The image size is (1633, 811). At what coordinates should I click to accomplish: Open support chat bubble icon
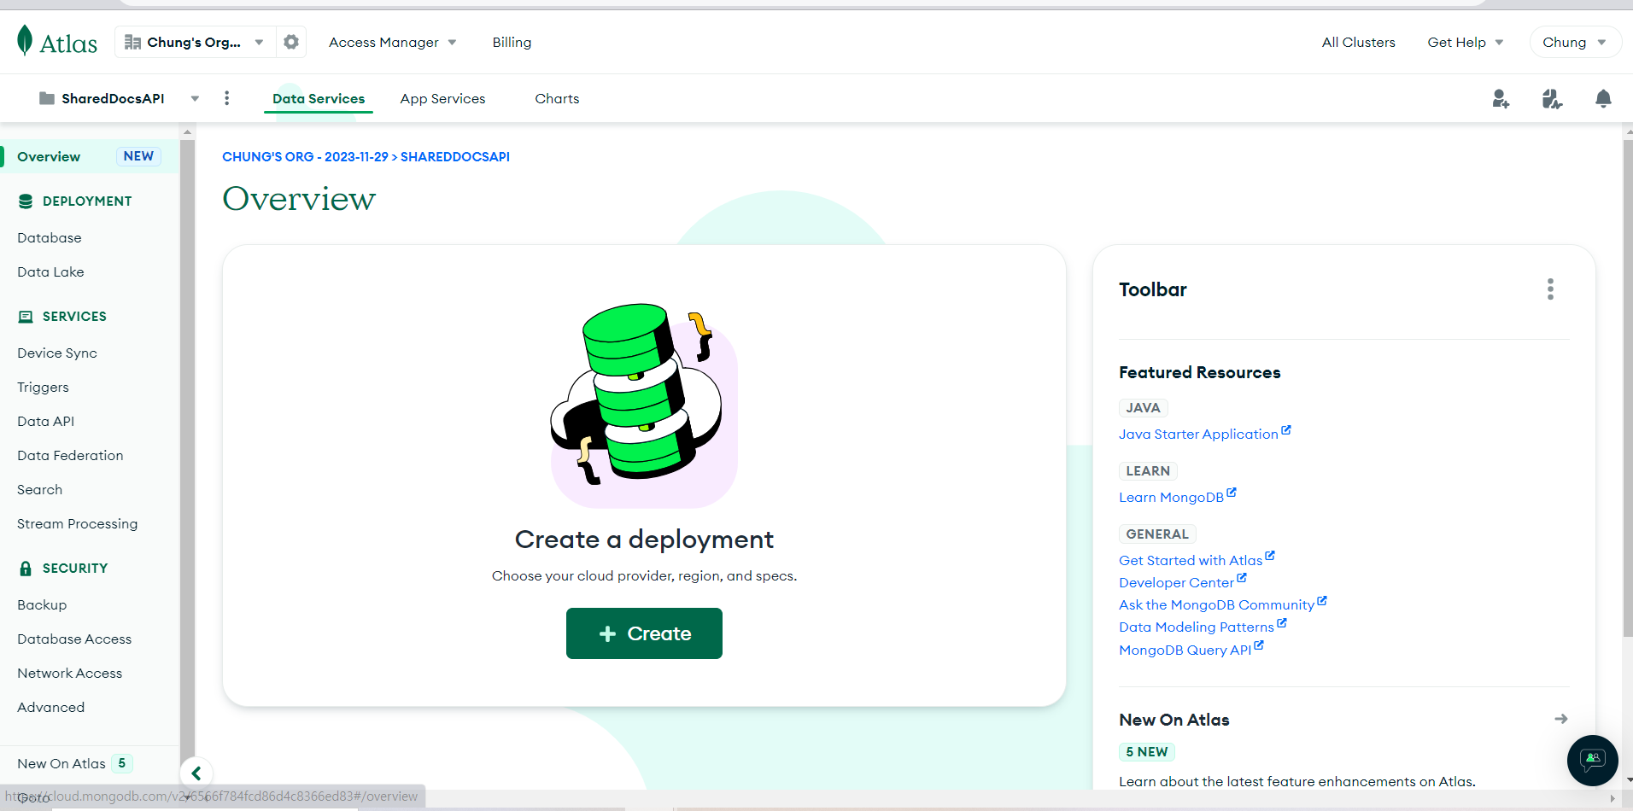pyautogui.click(x=1592, y=760)
